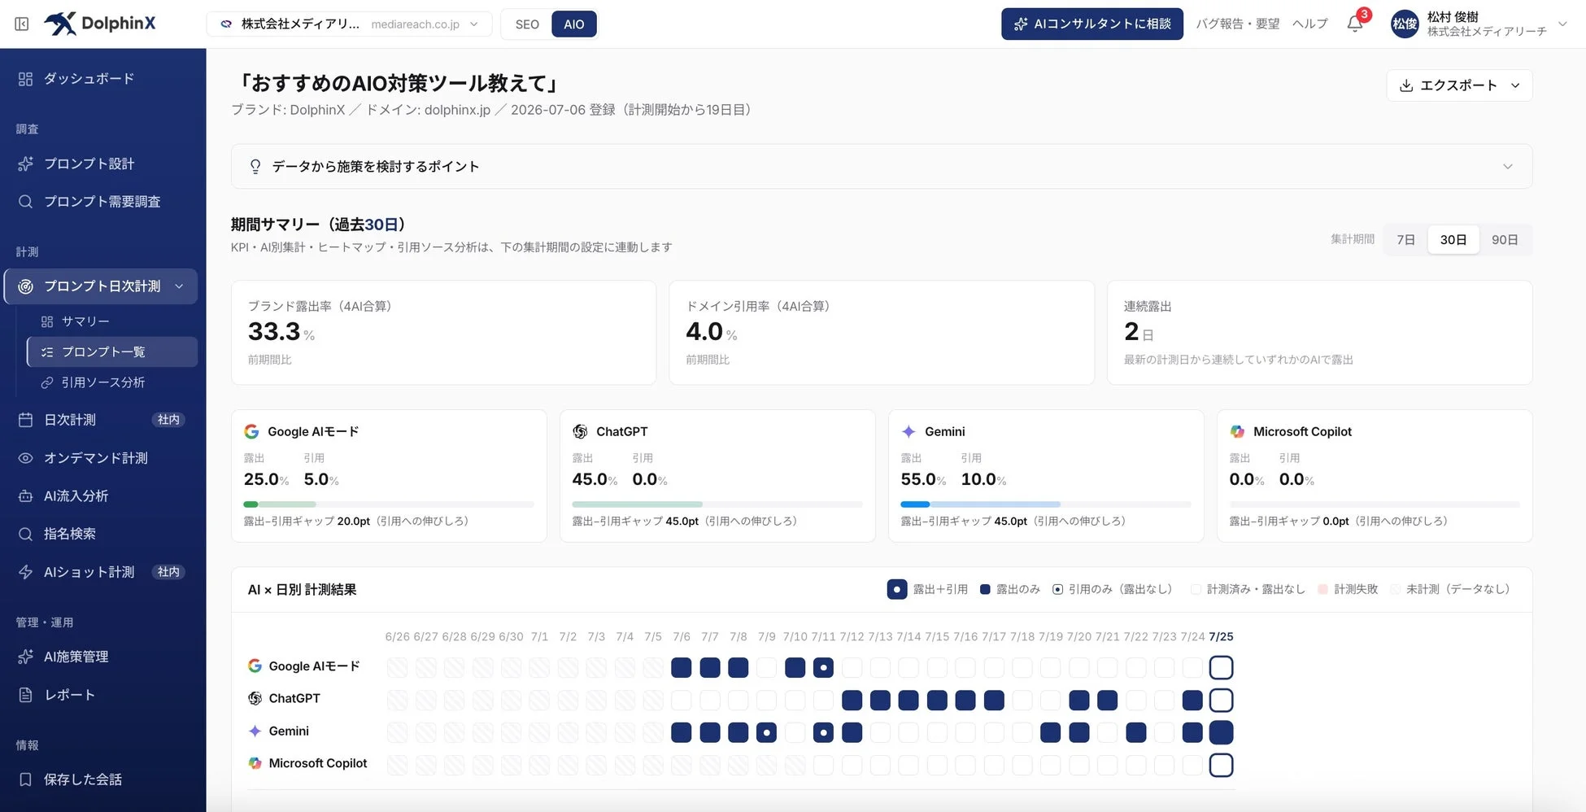Open the user account menu chevron
Image resolution: width=1586 pixels, height=812 pixels.
tap(1562, 24)
